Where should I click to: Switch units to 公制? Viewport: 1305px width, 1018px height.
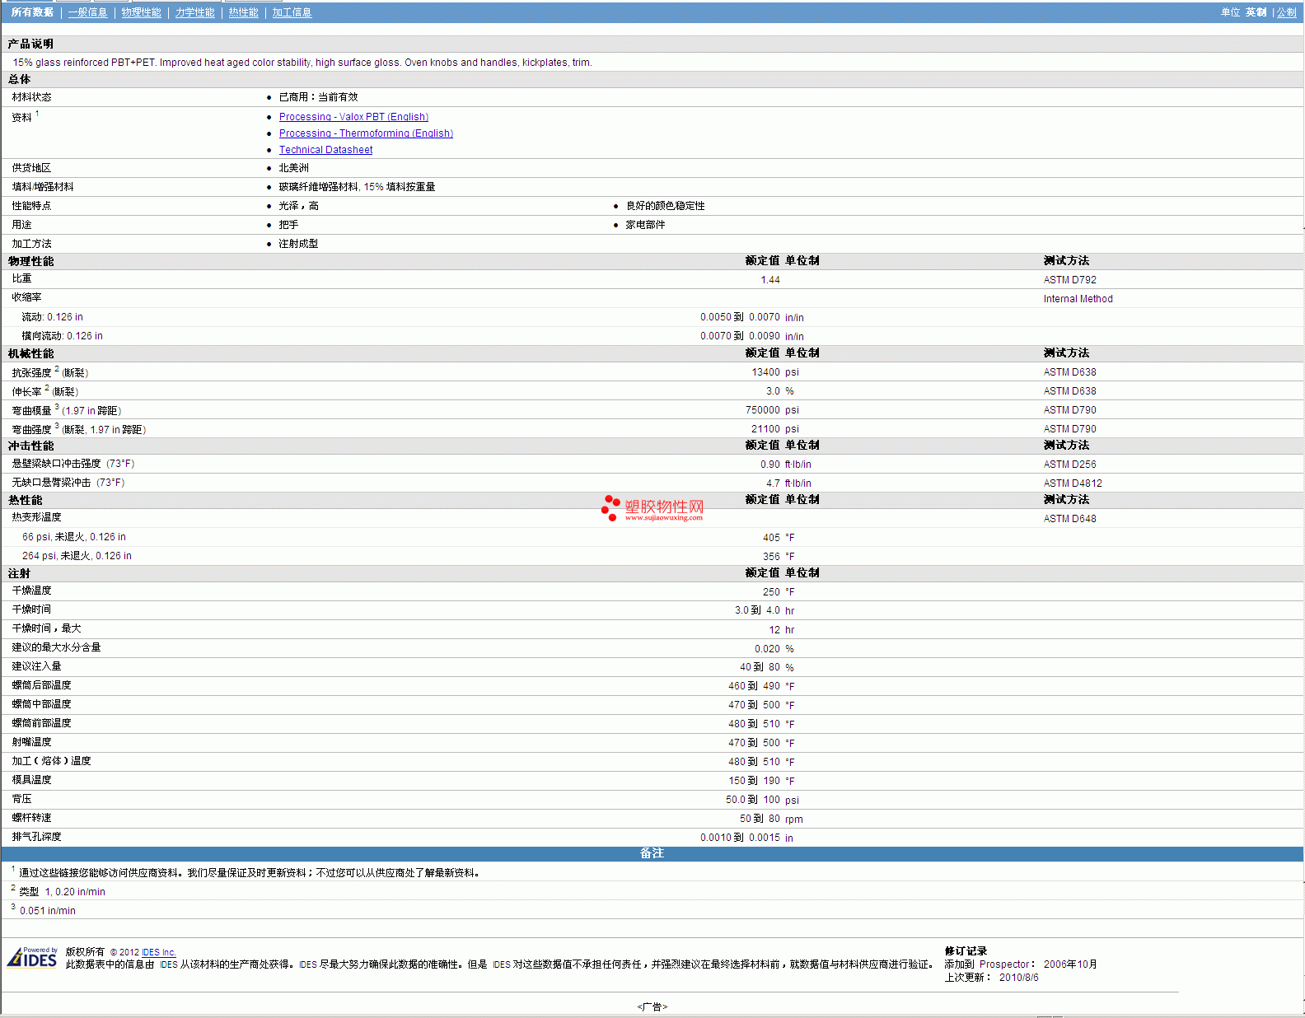[1286, 12]
